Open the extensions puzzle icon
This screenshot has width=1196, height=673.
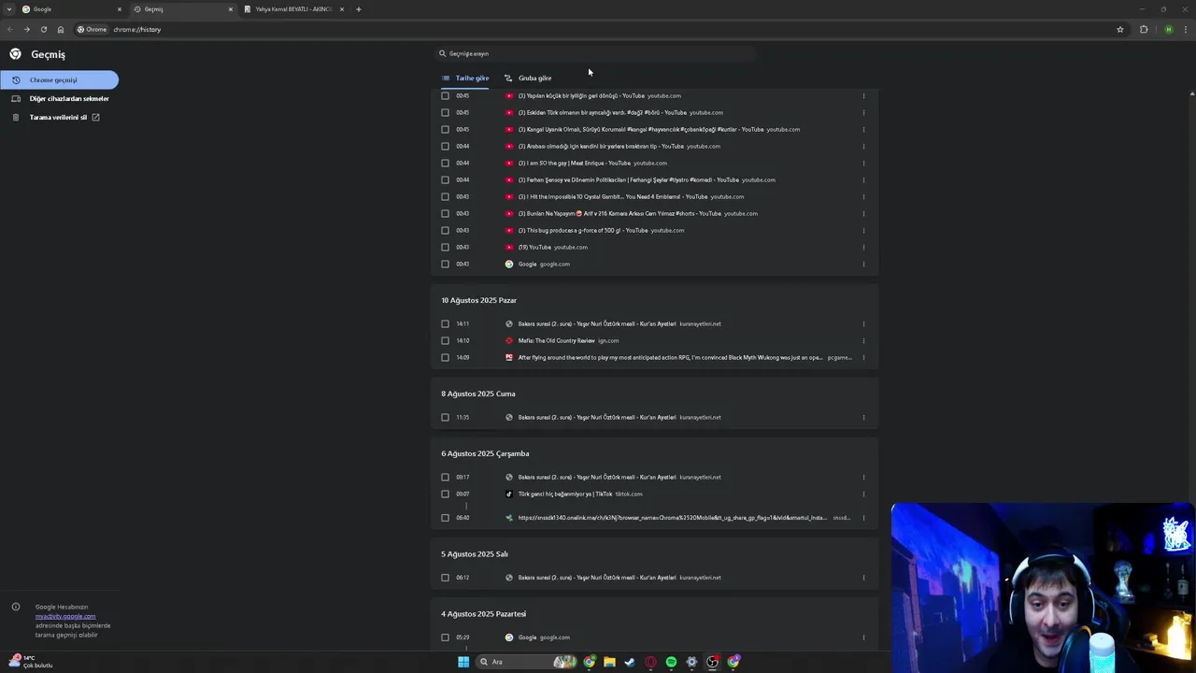(1144, 29)
